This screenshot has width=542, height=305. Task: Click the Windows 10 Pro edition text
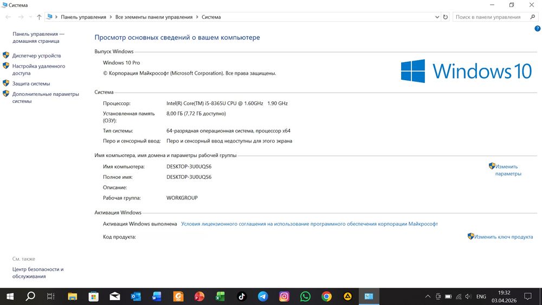click(121, 62)
